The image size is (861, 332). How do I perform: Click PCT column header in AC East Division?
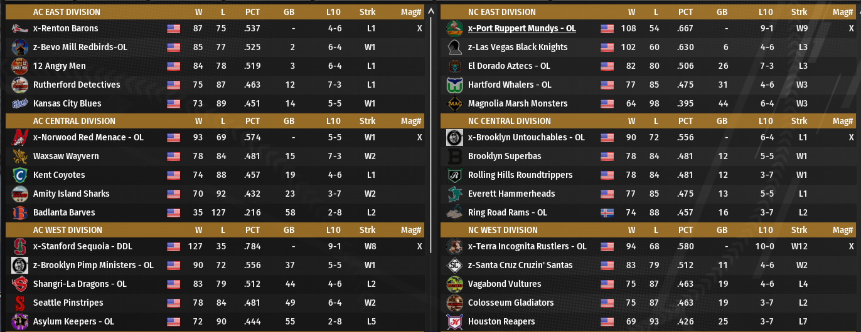click(252, 12)
